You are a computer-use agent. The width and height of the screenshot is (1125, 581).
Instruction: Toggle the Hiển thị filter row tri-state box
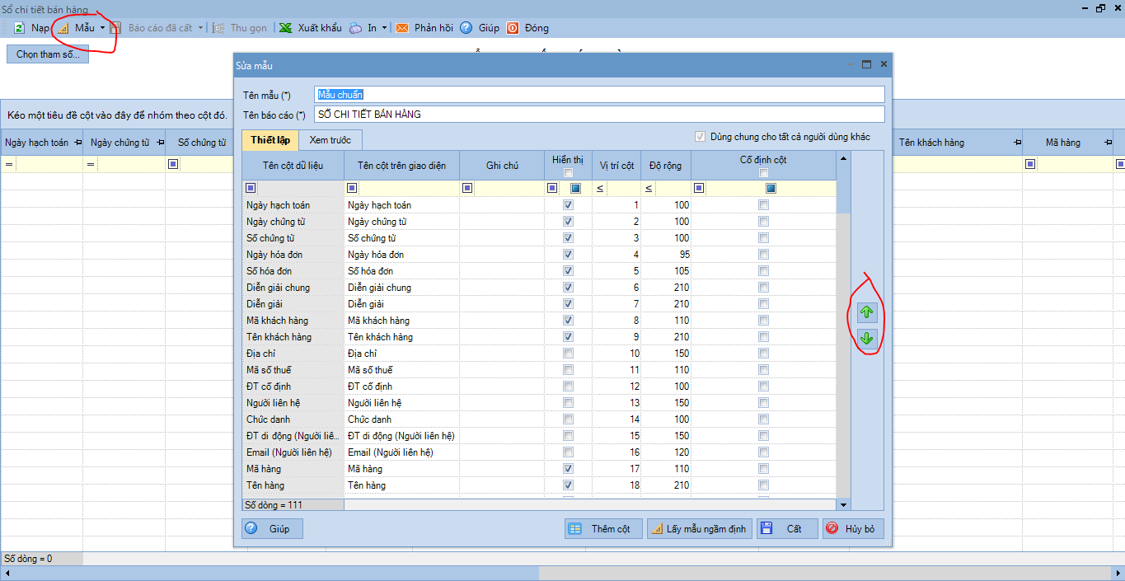tap(575, 189)
